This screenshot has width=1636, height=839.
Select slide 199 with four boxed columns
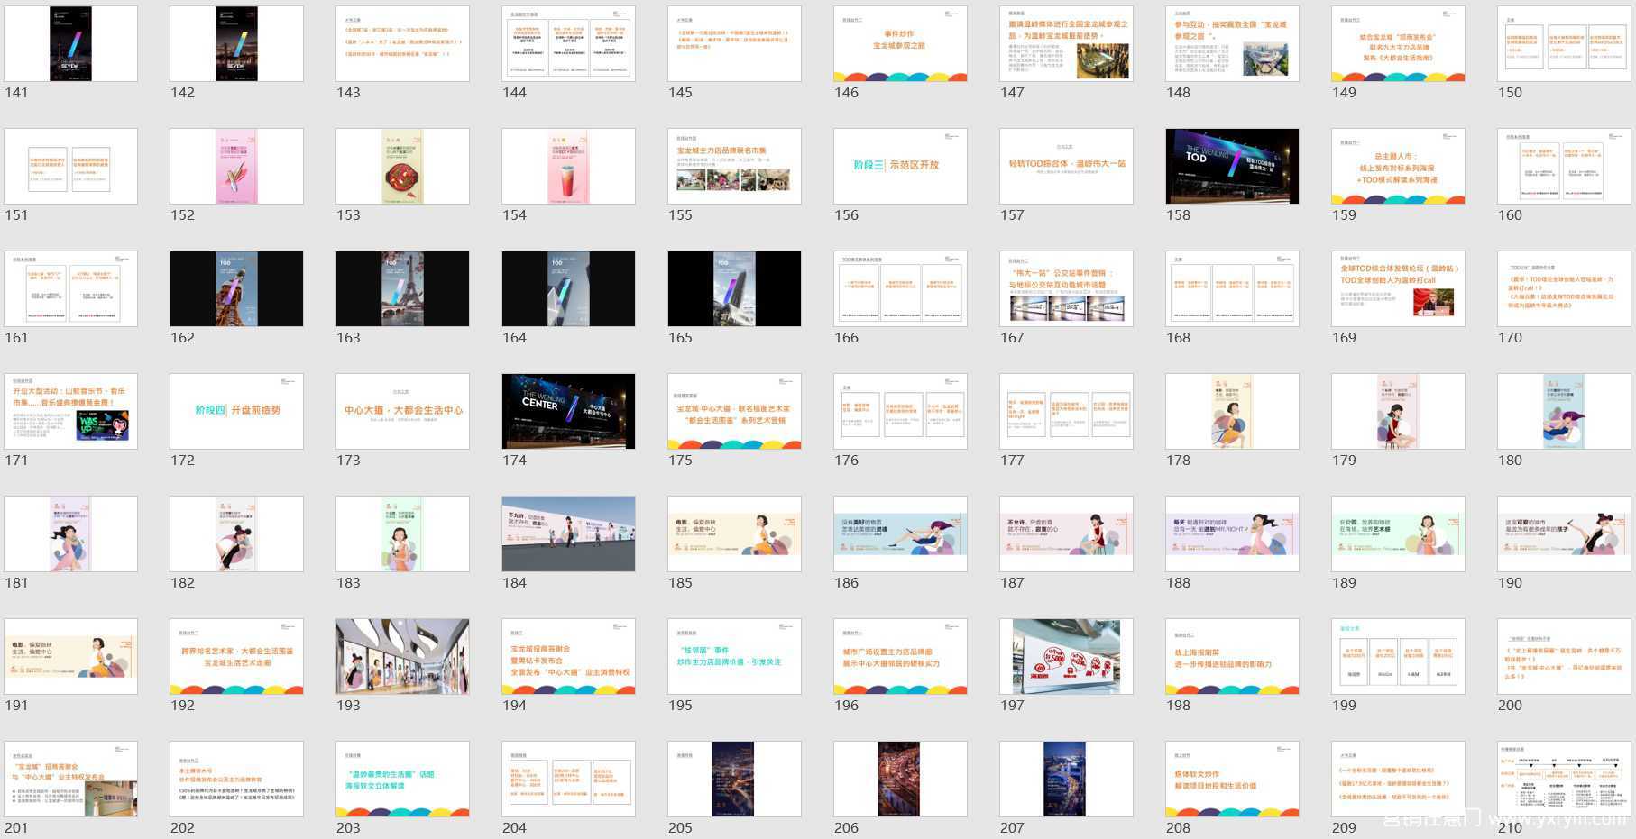(x=1398, y=657)
